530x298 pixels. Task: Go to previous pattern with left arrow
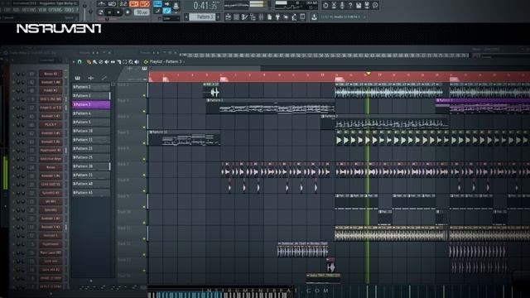click(x=186, y=17)
